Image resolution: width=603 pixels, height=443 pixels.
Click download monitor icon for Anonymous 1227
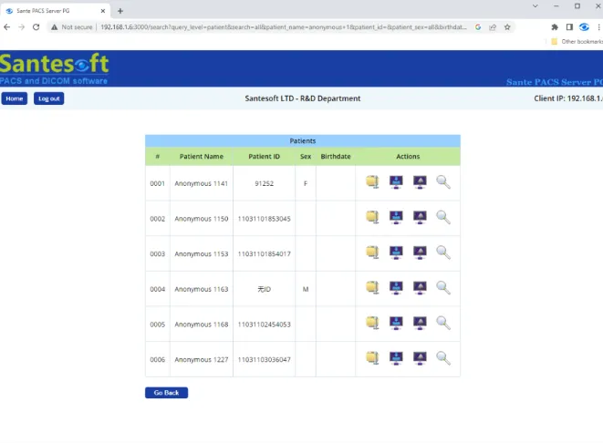tap(396, 357)
